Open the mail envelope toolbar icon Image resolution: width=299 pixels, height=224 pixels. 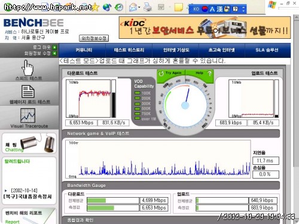click(x=133, y=7)
